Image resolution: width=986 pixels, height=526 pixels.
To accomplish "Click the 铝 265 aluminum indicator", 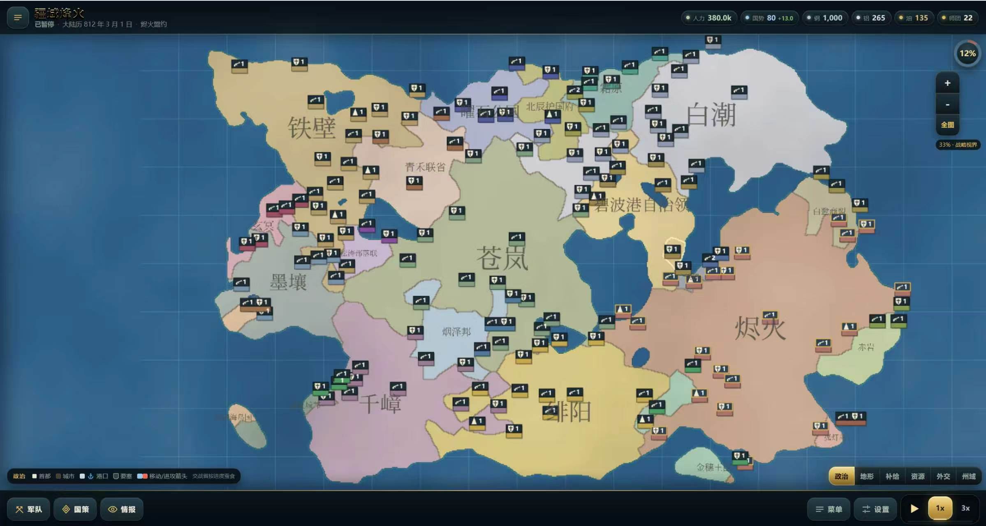I will pos(871,18).
